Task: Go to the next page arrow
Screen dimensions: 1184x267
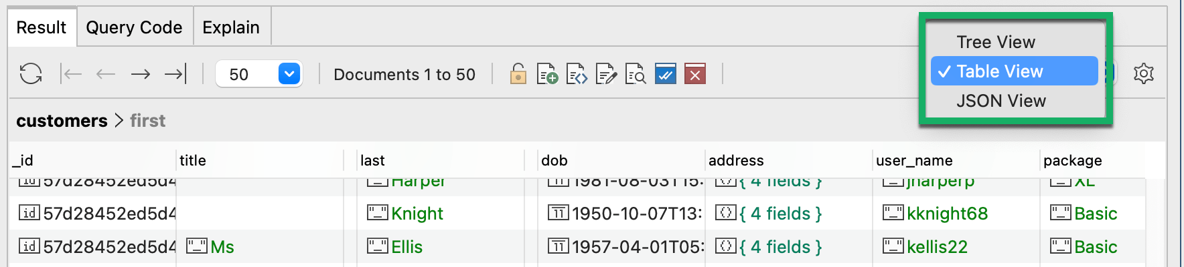Action: point(140,73)
